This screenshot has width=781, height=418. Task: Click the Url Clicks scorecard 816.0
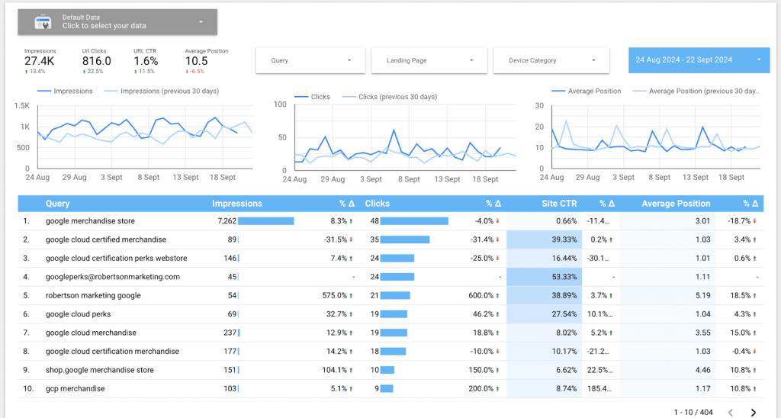(x=96, y=61)
